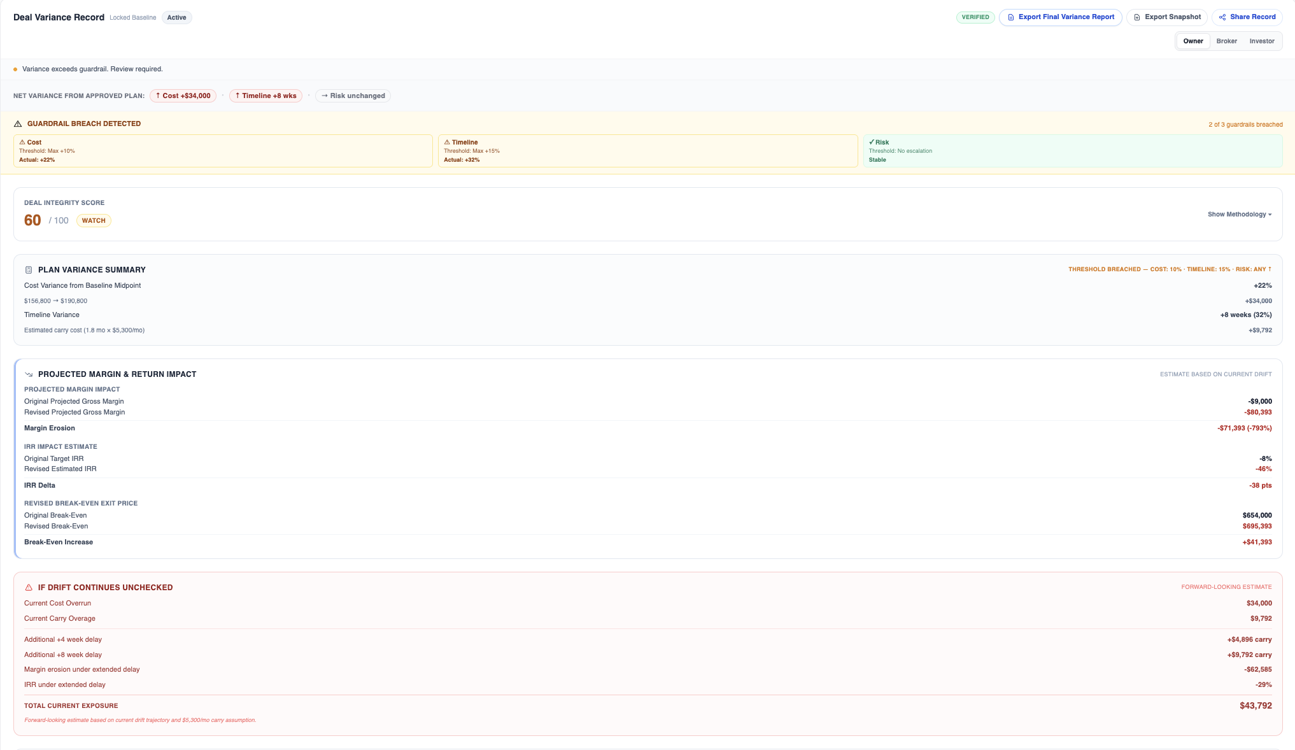Switch view to Investor
The height and width of the screenshot is (750, 1295).
[x=1261, y=41]
